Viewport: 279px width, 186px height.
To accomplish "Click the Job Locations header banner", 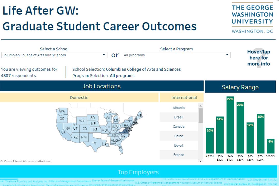I will (x=102, y=86).
